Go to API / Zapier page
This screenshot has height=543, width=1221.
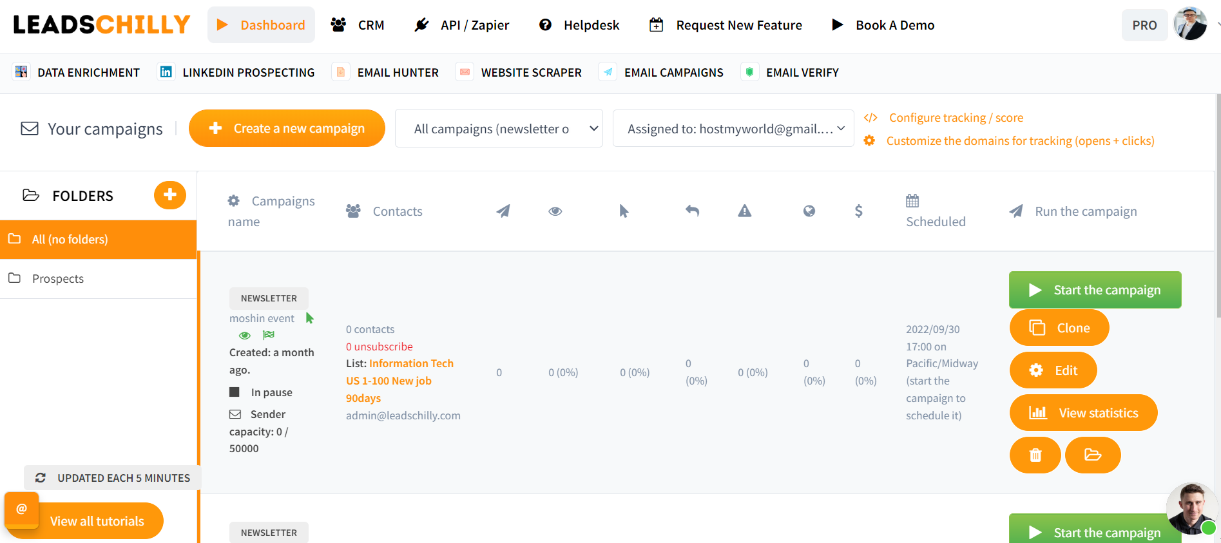click(x=461, y=25)
